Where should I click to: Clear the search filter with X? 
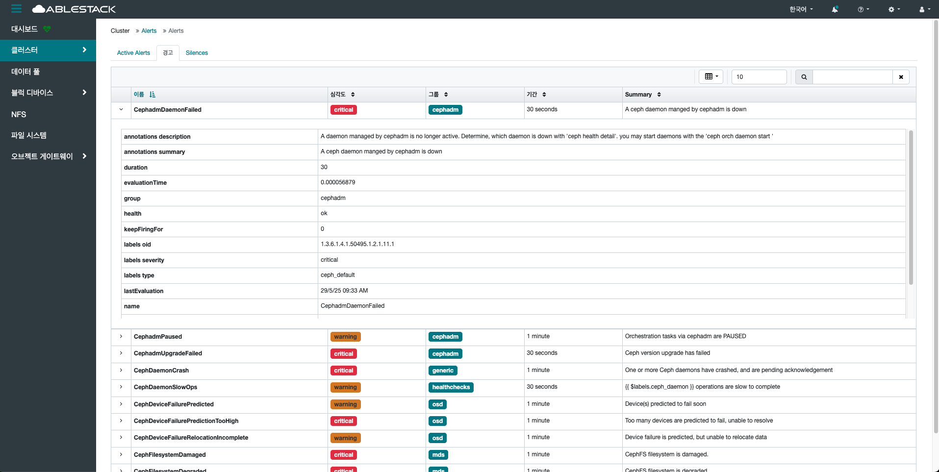point(901,77)
